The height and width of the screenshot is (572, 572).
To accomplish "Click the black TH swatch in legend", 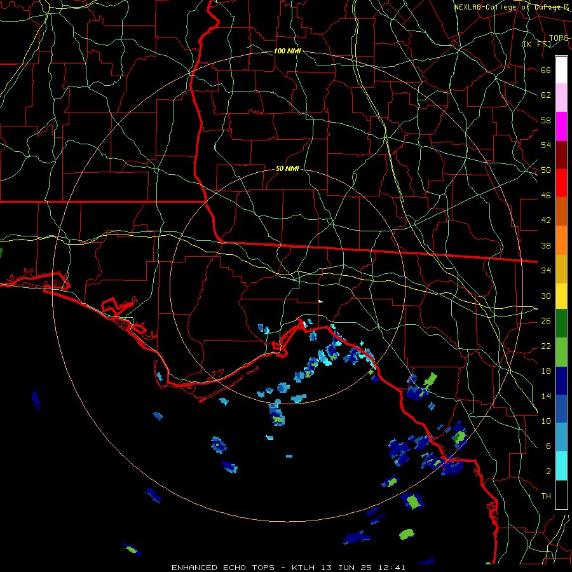I will point(561,494).
